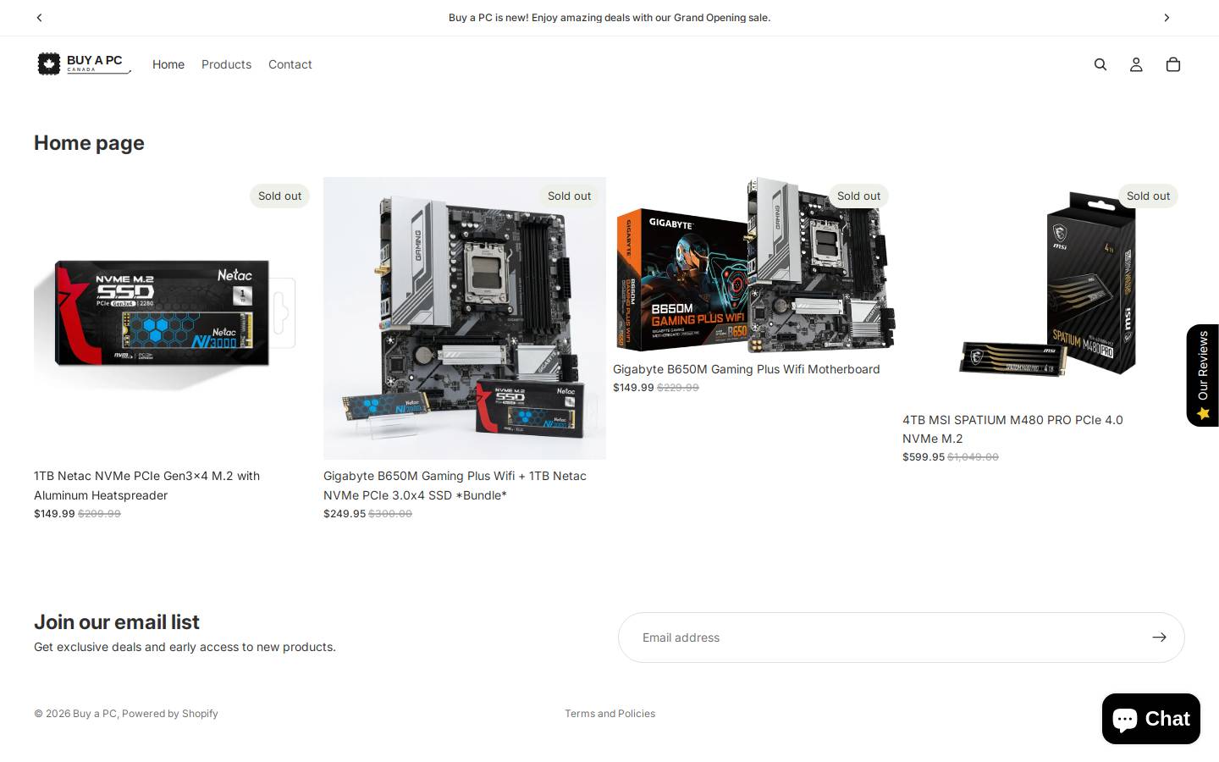The width and height of the screenshot is (1219, 762).
Task: Open the Products menu item
Action: click(x=226, y=64)
